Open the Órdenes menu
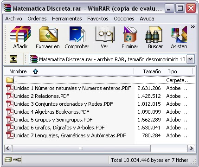 coord(37,19)
